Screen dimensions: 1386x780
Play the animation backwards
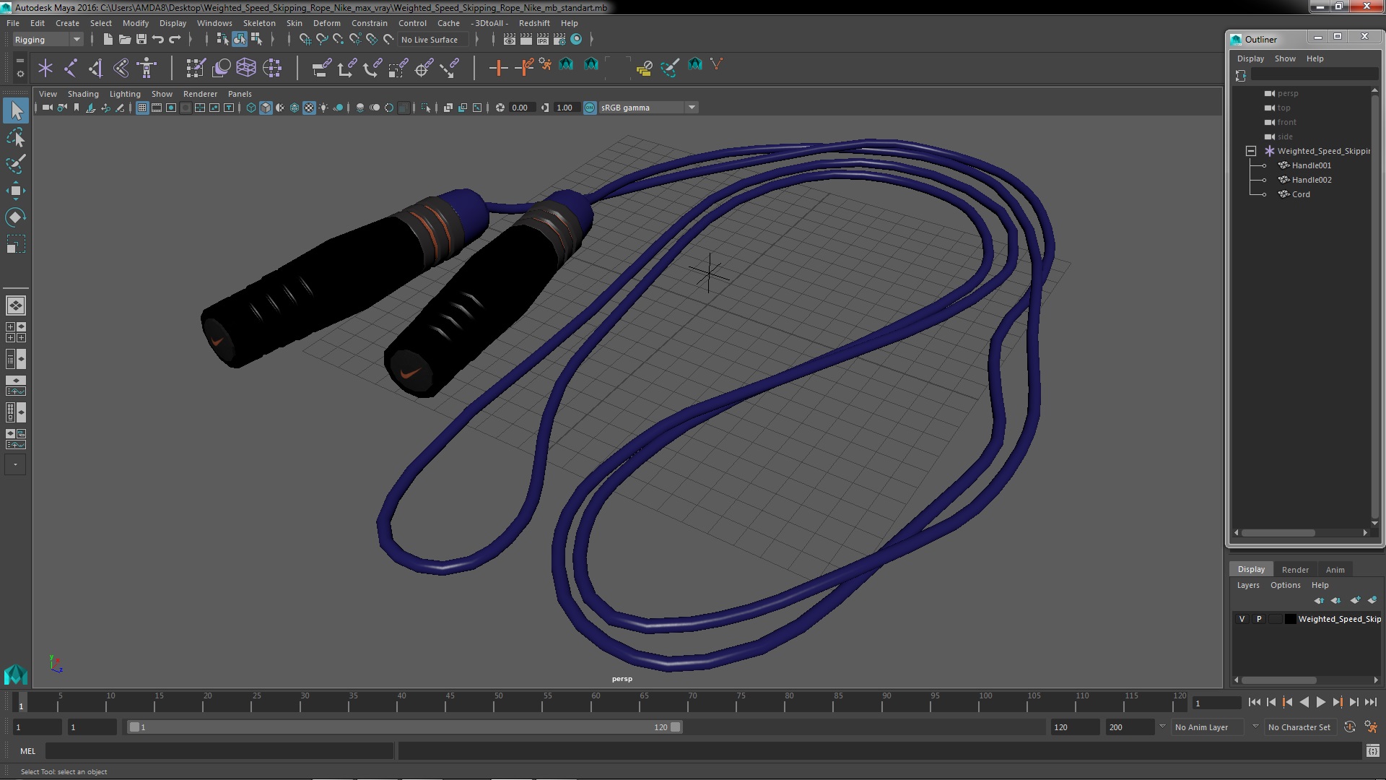point(1304,703)
